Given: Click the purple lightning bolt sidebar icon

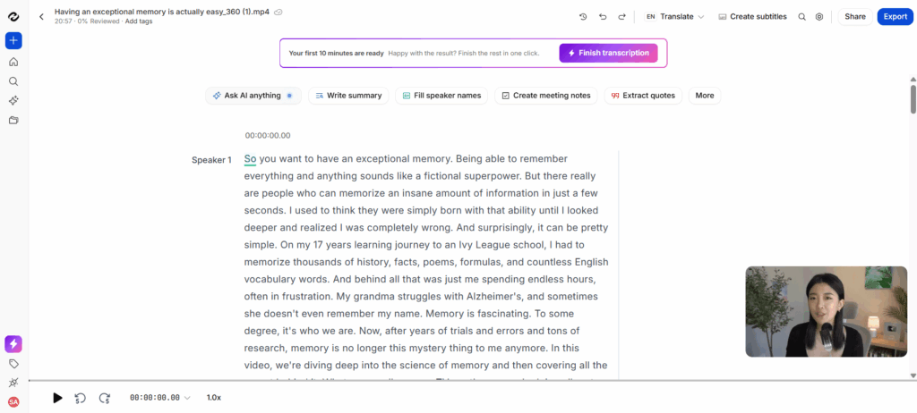Looking at the screenshot, I should click(x=13, y=344).
